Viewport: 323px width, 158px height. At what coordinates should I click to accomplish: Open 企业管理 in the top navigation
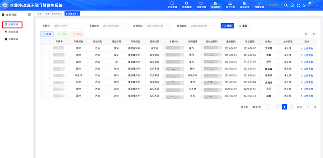(172, 5)
